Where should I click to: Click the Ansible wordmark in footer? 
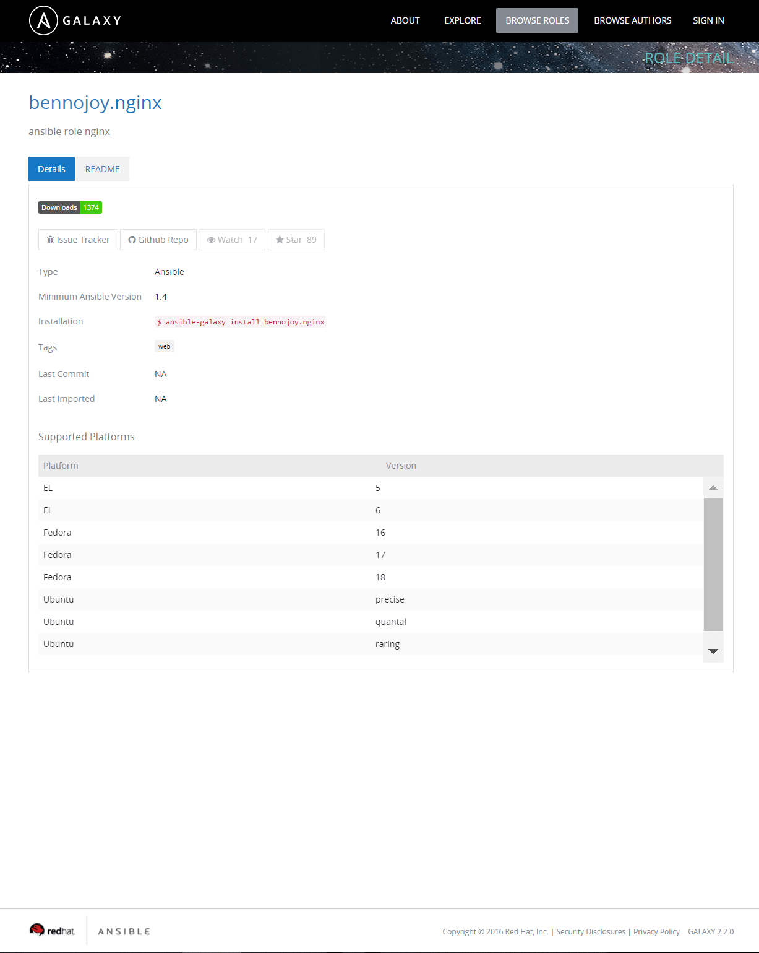coord(124,931)
